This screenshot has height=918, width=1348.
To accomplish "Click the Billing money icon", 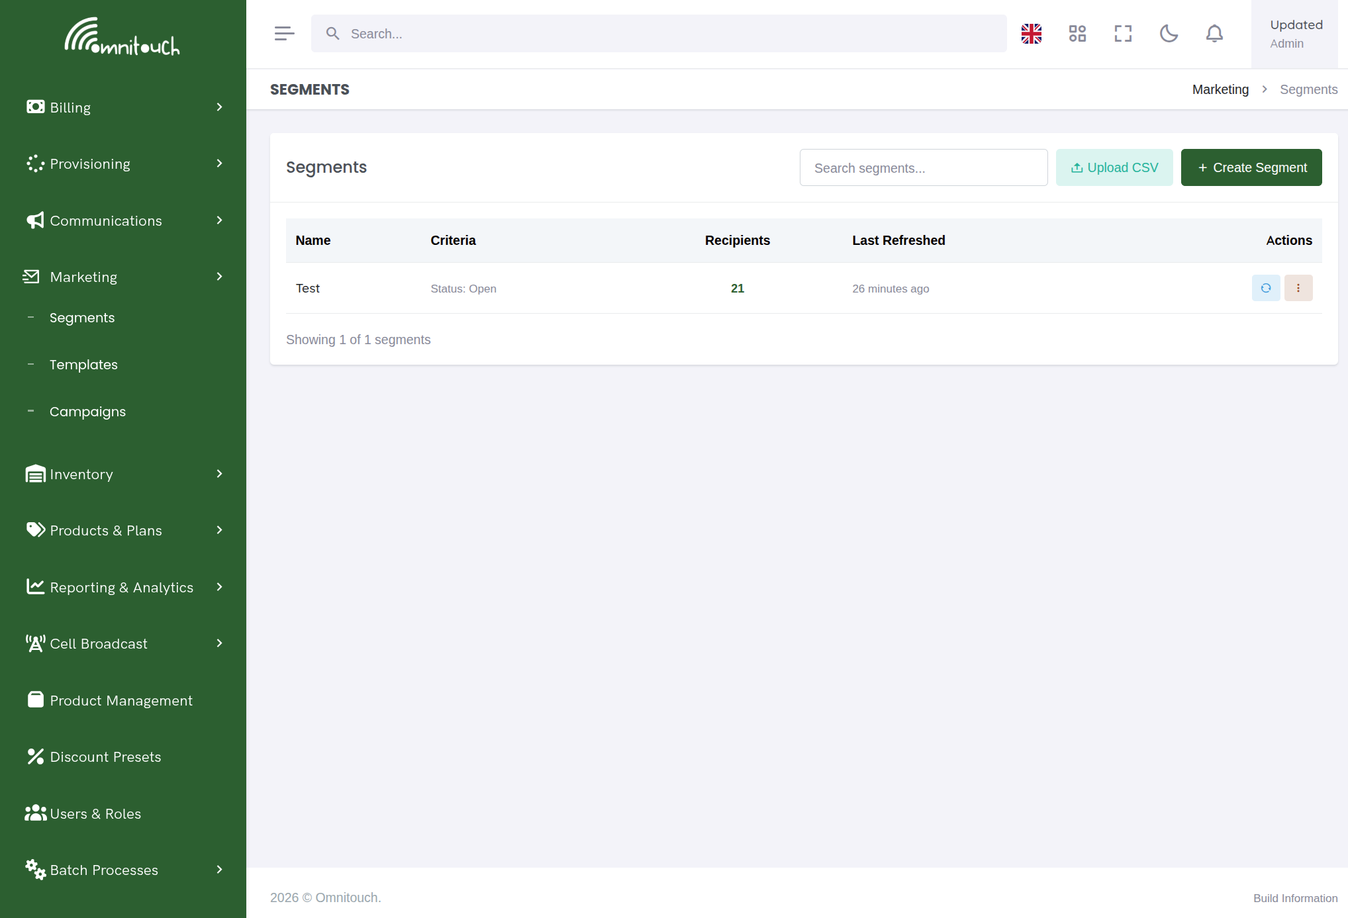I will [35, 107].
